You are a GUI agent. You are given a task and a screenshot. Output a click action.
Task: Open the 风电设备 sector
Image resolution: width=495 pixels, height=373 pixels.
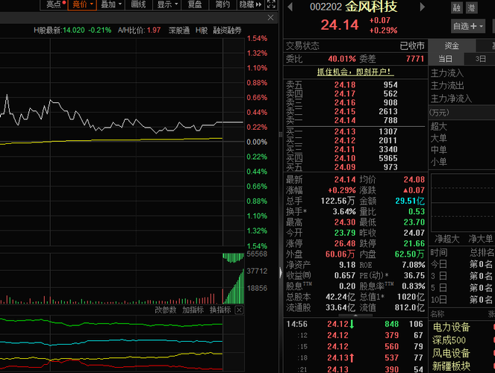click(x=452, y=353)
